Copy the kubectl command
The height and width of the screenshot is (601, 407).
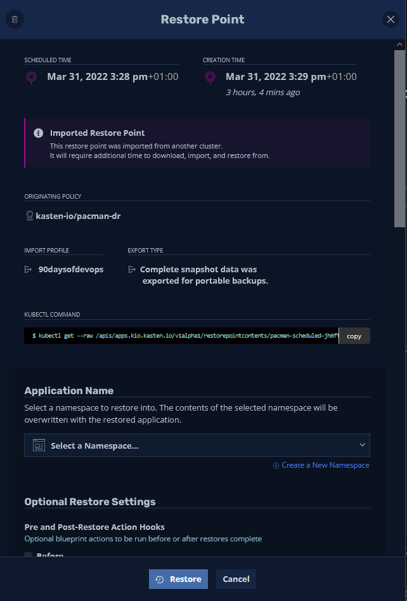(x=354, y=336)
